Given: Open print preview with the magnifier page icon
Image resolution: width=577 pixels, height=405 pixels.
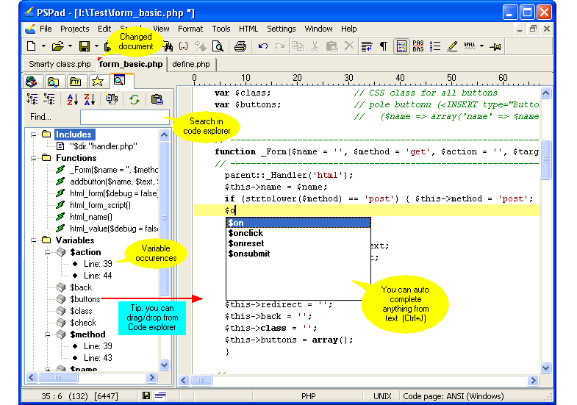Looking at the screenshot, I should click(x=218, y=46).
